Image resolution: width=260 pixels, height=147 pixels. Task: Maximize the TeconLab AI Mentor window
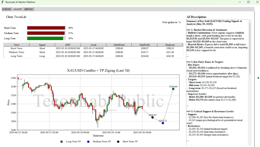[x=248, y=2]
